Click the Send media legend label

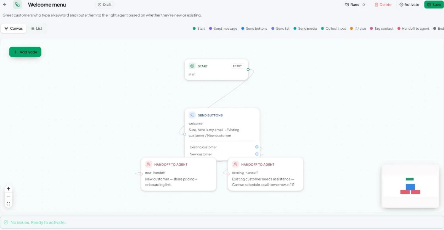308,28
